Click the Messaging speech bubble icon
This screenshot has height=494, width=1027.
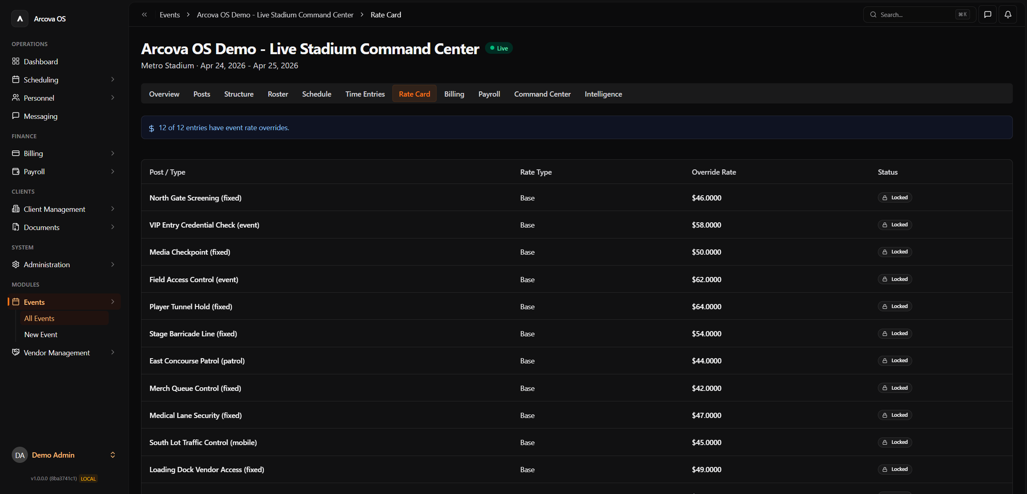pos(16,116)
